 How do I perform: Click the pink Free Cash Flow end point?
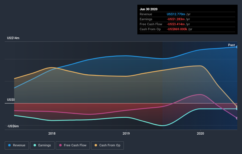click(x=237, y=118)
